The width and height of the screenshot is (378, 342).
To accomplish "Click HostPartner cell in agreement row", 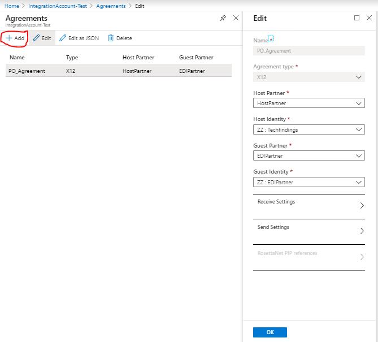I will (137, 71).
